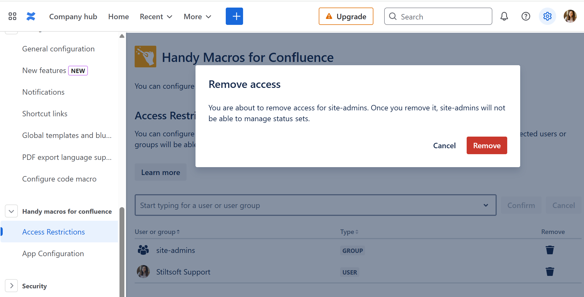Collapse Handy macros for confluence section

(11, 211)
